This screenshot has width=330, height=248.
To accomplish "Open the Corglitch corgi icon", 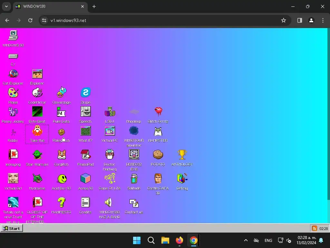I will click(x=61, y=155).
